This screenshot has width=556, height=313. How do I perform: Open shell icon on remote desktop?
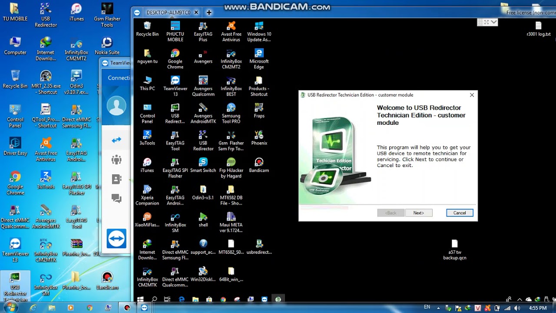point(203,220)
